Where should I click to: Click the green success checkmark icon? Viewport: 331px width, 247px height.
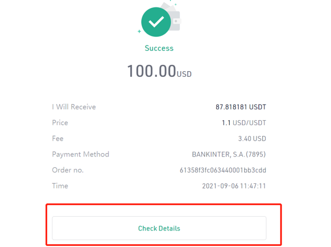pos(156,22)
